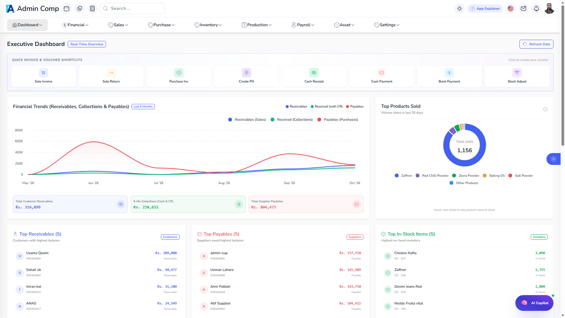Click the Bank Payment shortcut icon
The height and width of the screenshot is (318, 565).
click(449, 73)
